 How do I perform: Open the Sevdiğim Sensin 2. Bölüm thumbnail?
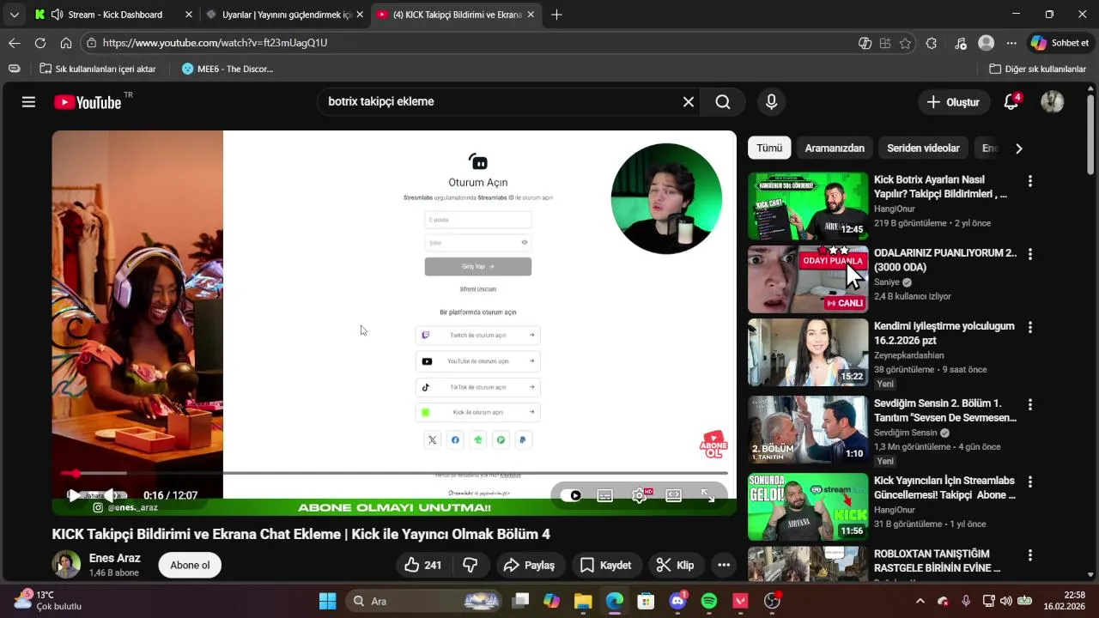[x=808, y=430]
